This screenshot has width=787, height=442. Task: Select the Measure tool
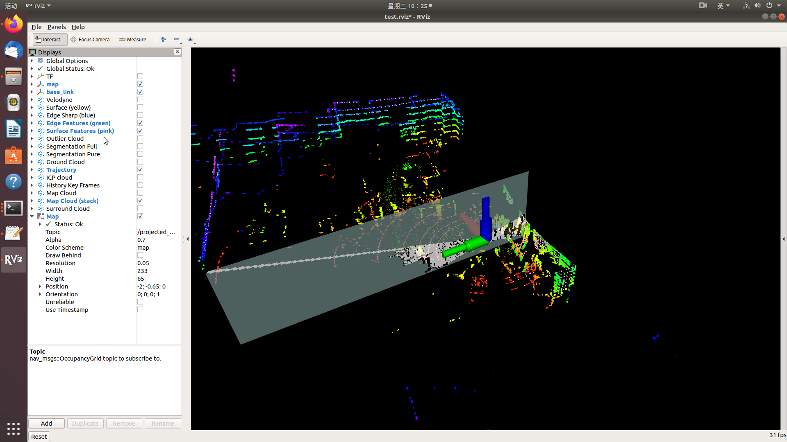132,39
